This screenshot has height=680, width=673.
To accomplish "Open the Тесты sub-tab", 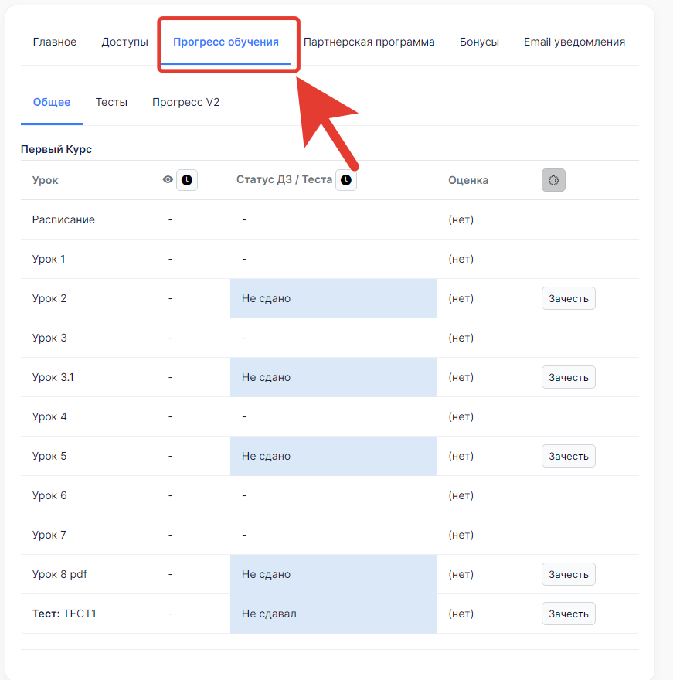I will pyautogui.click(x=111, y=102).
